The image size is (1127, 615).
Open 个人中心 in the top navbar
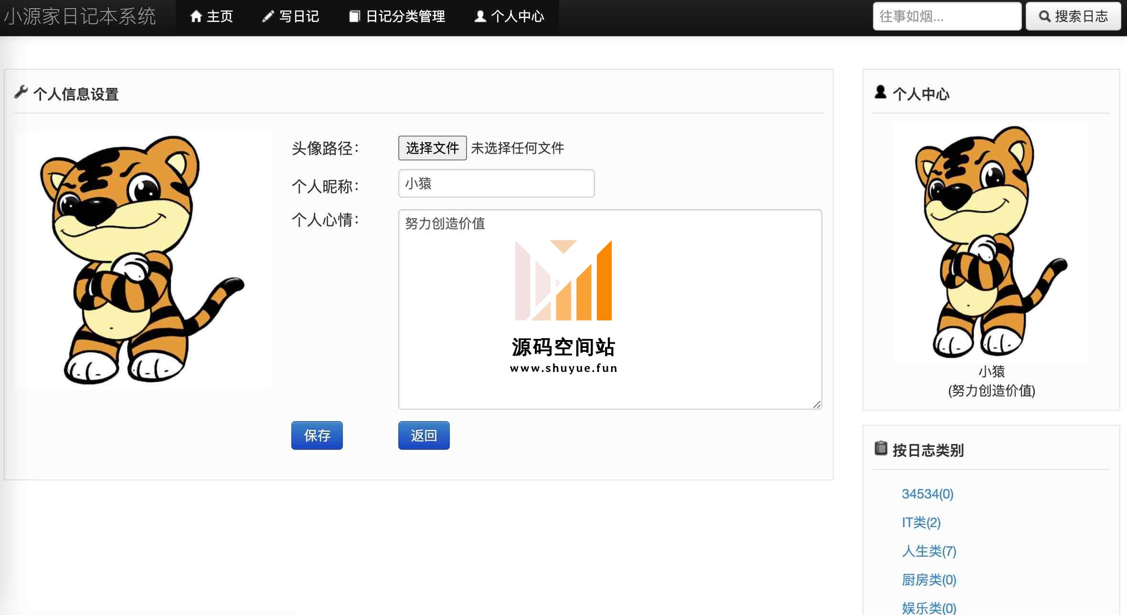509,17
